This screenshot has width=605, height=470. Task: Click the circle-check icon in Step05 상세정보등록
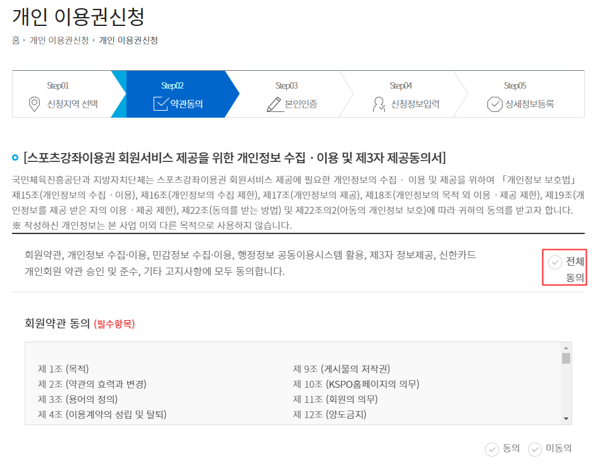point(495,104)
